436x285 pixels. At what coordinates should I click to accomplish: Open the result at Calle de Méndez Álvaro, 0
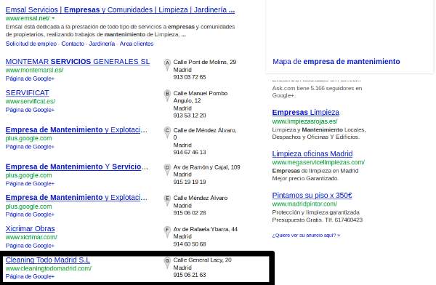click(76, 129)
